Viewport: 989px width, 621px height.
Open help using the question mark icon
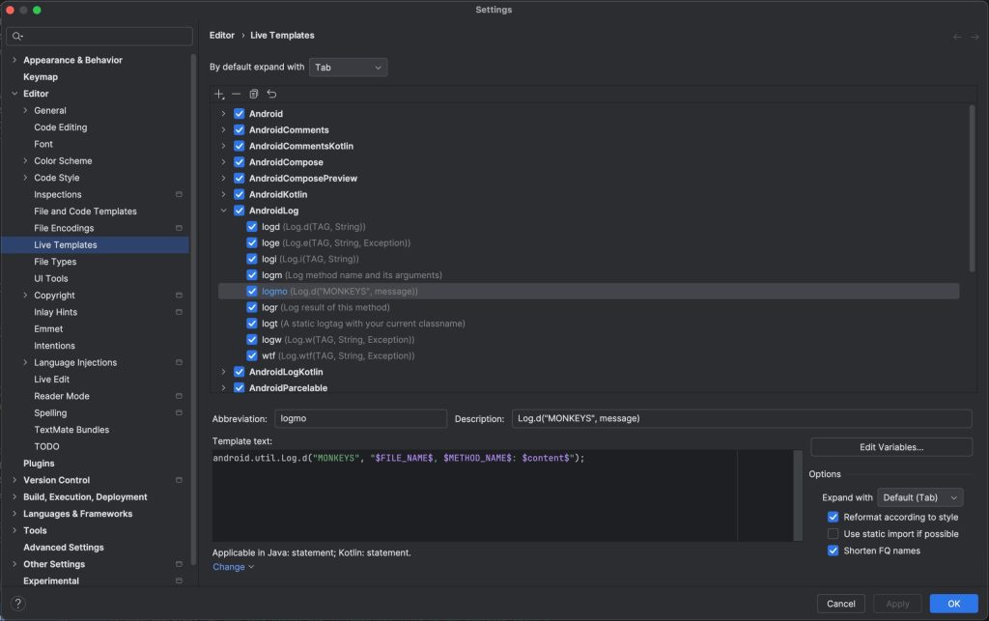click(x=17, y=603)
